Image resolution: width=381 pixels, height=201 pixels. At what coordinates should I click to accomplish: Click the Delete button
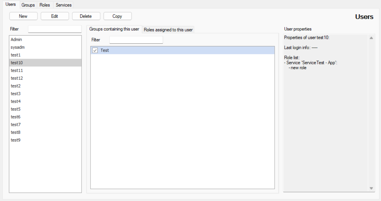86,16
